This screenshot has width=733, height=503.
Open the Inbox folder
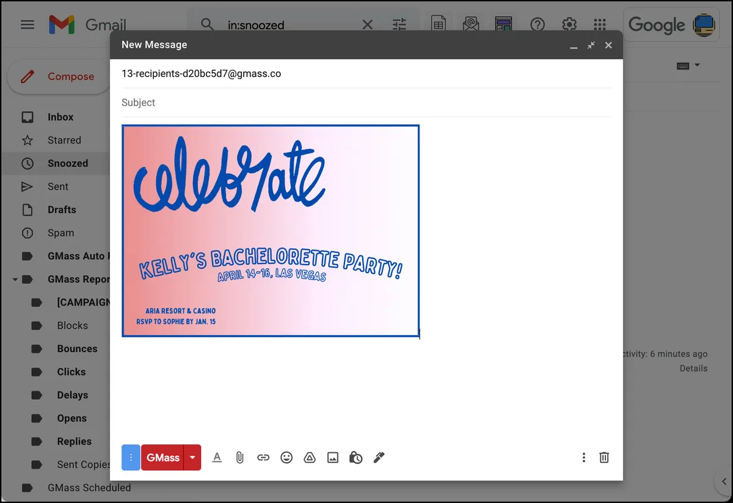(60, 117)
